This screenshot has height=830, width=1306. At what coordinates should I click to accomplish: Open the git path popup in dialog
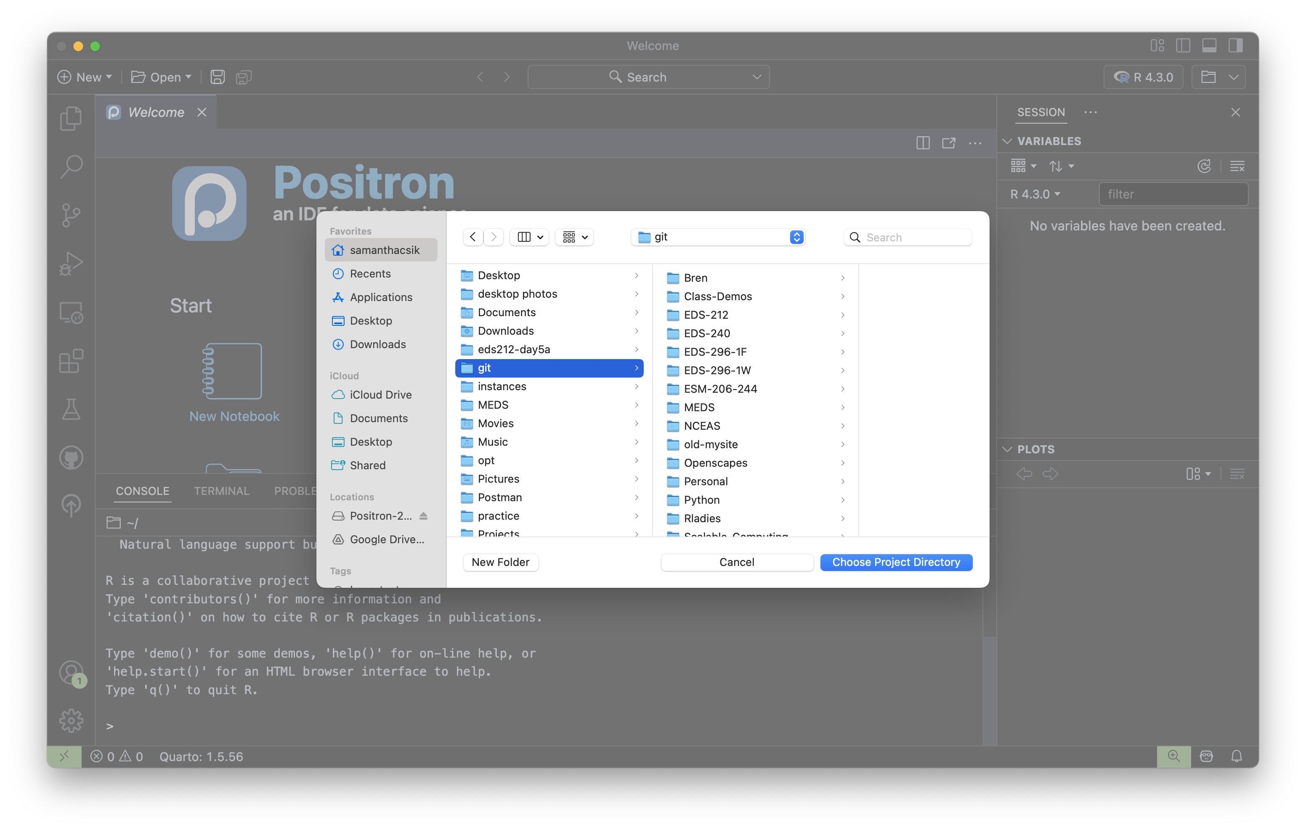click(717, 237)
